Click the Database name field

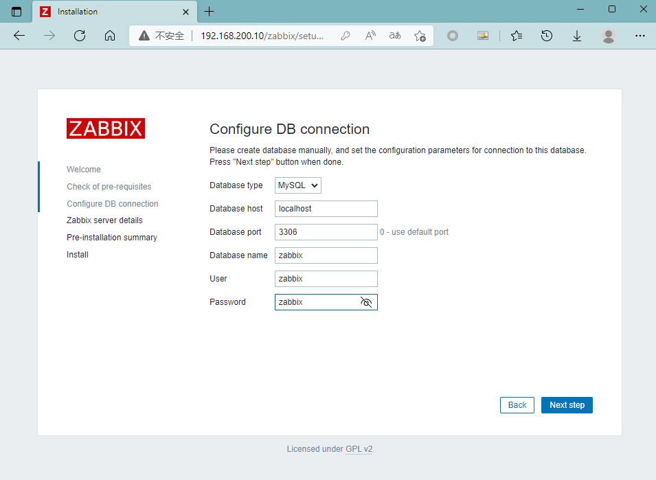pos(326,255)
